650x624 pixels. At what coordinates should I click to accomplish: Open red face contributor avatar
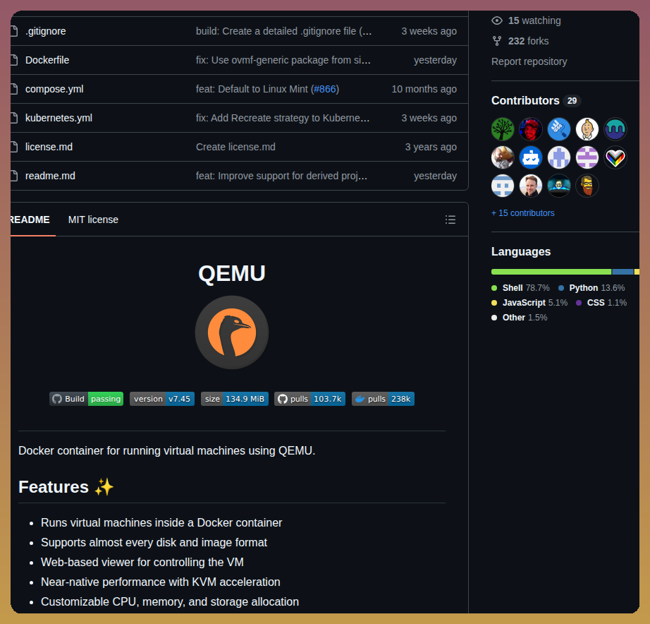pos(531,129)
